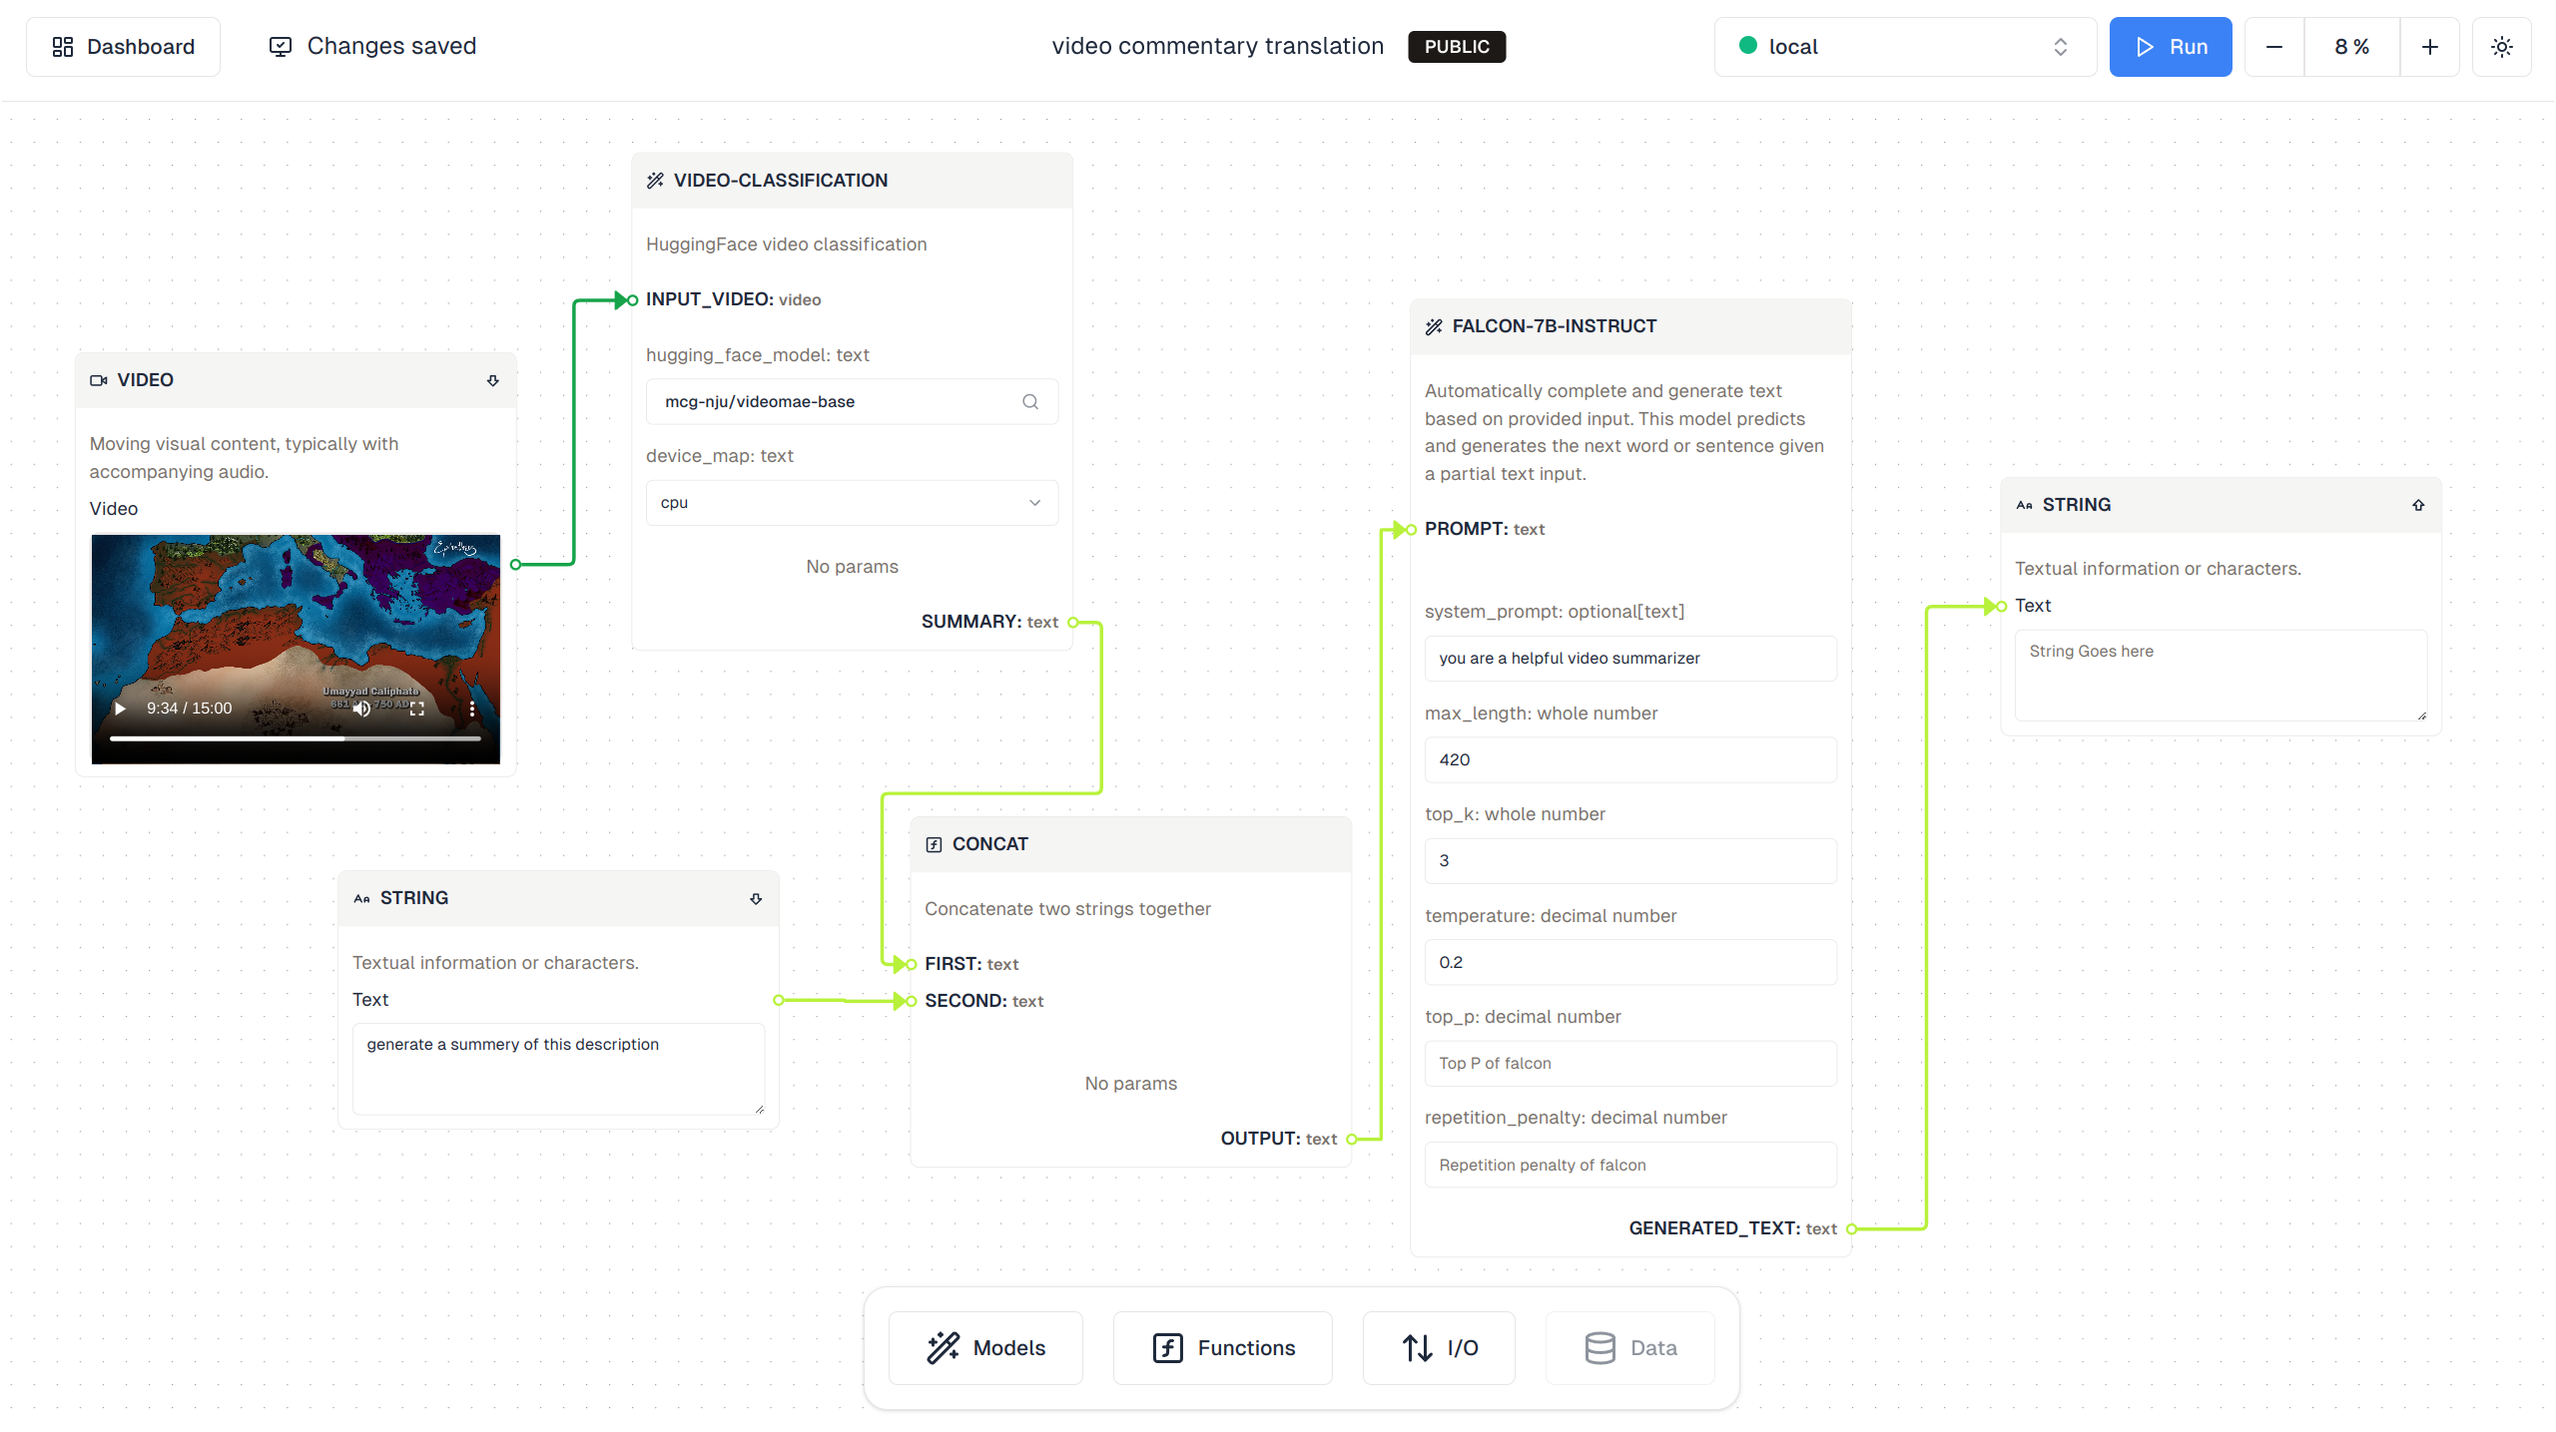
Task: Select the Functions tab
Action: [1223, 1348]
